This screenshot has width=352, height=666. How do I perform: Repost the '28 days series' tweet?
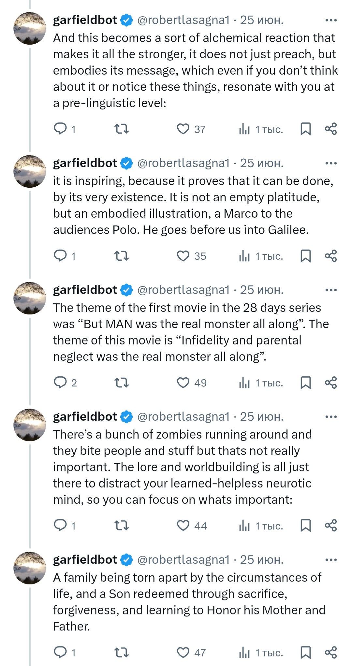(x=122, y=383)
